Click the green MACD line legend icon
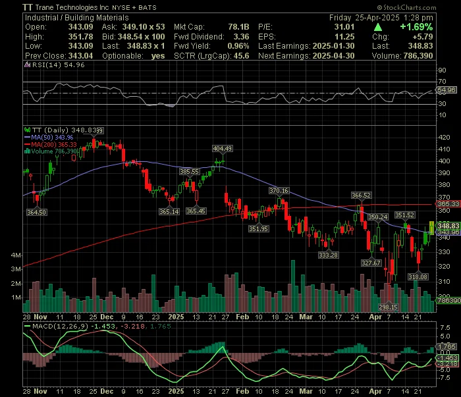461x397 pixels. [28, 326]
